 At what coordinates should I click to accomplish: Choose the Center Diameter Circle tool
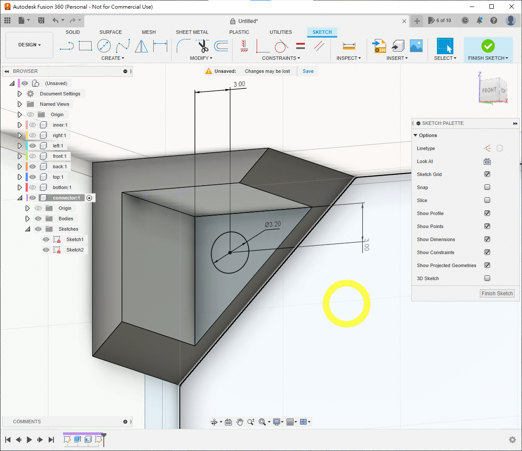(x=104, y=46)
